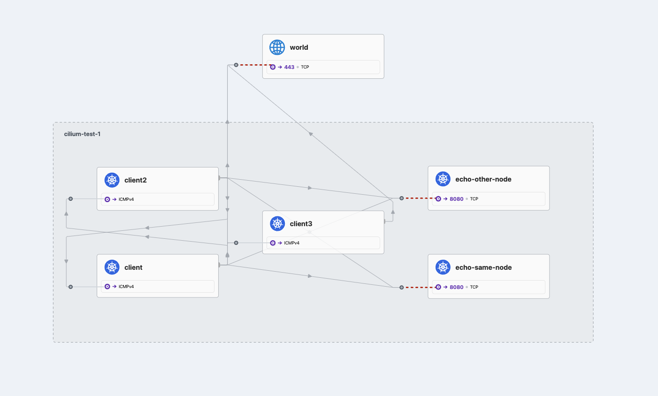This screenshot has height=396, width=658.
Task: Open the world service card title
Action: (299, 47)
